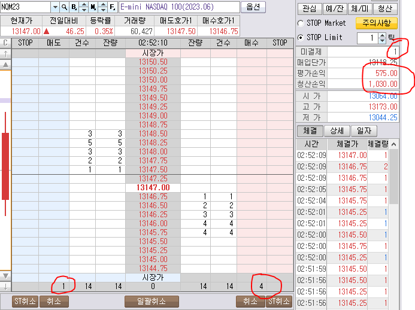The image size is (415, 310).
Task: Click the lower 시장가 row in ladder
Action: pos(153,277)
